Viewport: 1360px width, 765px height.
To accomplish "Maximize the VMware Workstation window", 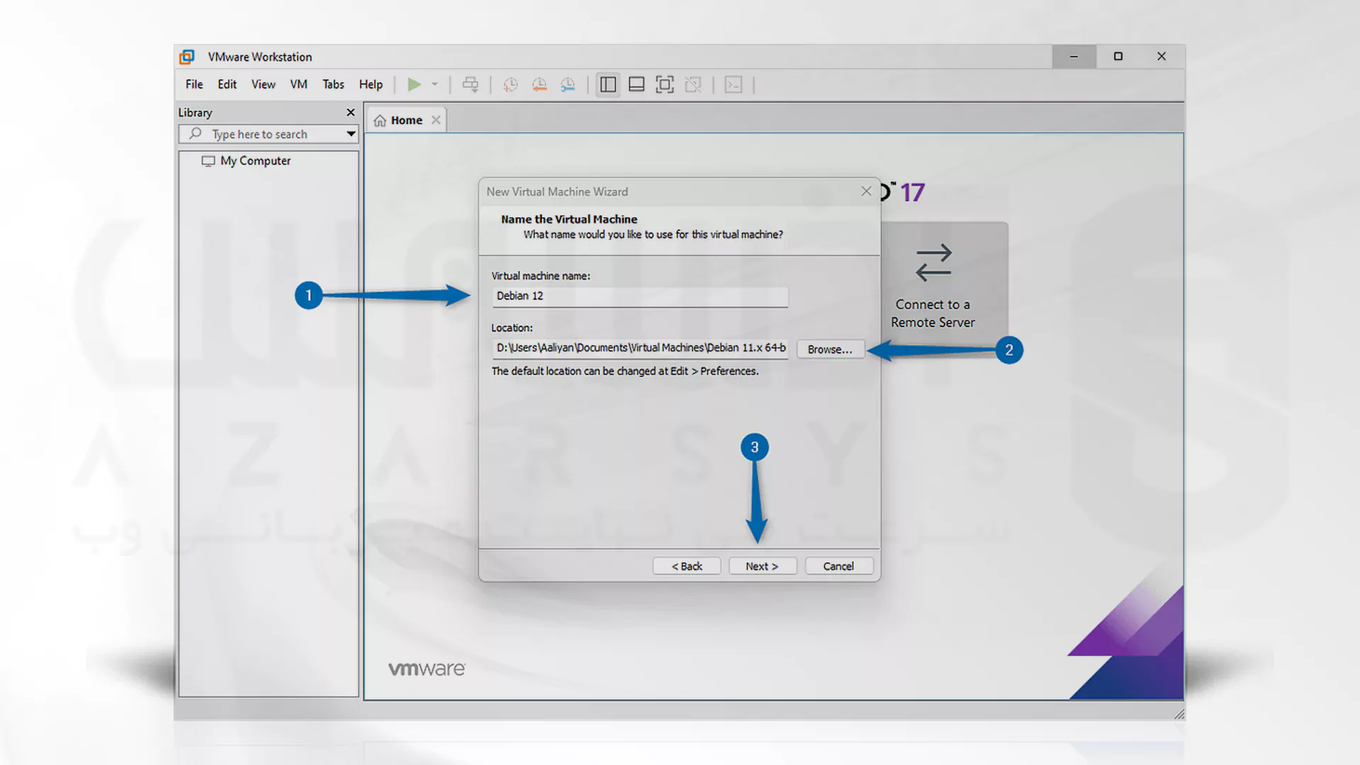I will coord(1118,57).
